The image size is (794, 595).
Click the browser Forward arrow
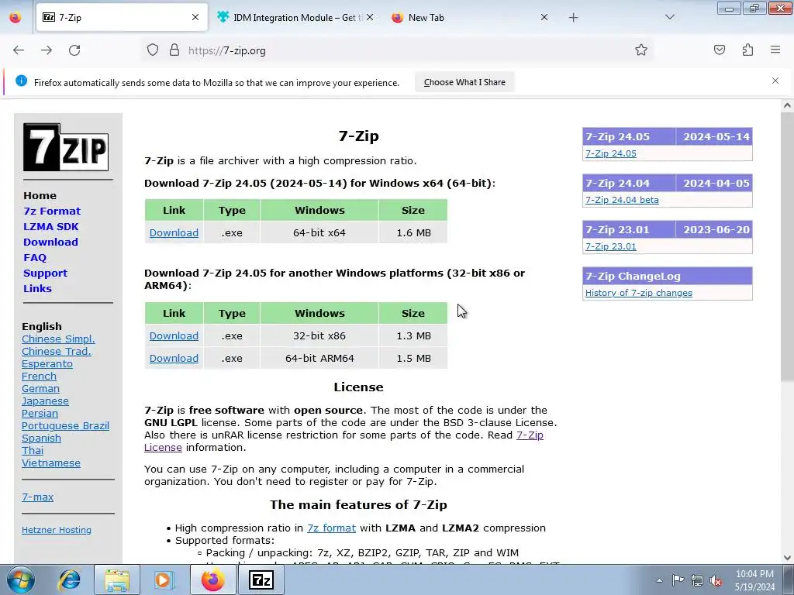[x=47, y=50]
